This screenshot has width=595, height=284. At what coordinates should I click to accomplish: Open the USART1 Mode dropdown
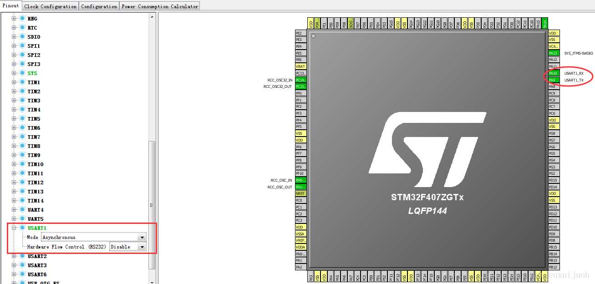pos(142,237)
